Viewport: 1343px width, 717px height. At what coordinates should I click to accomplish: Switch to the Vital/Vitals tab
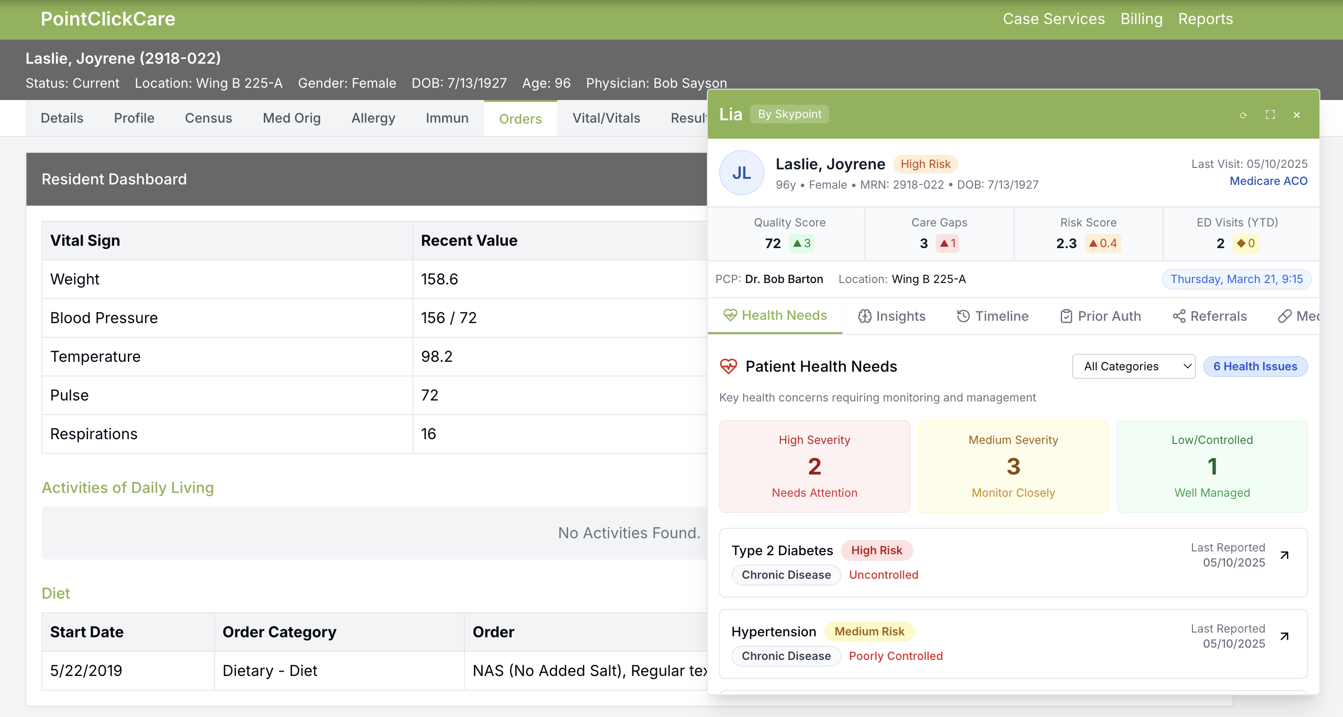(x=606, y=118)
